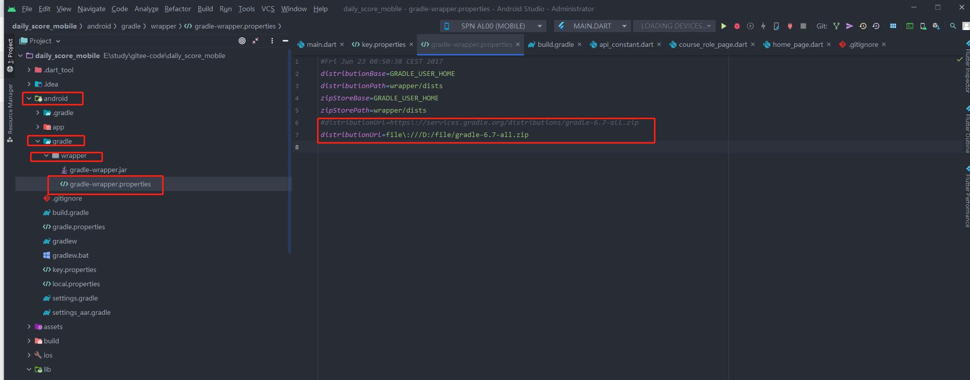Viewport: 970px width, 380px height.
Task: Click the locate file target icon in Project panel
Action: (242, 41)
